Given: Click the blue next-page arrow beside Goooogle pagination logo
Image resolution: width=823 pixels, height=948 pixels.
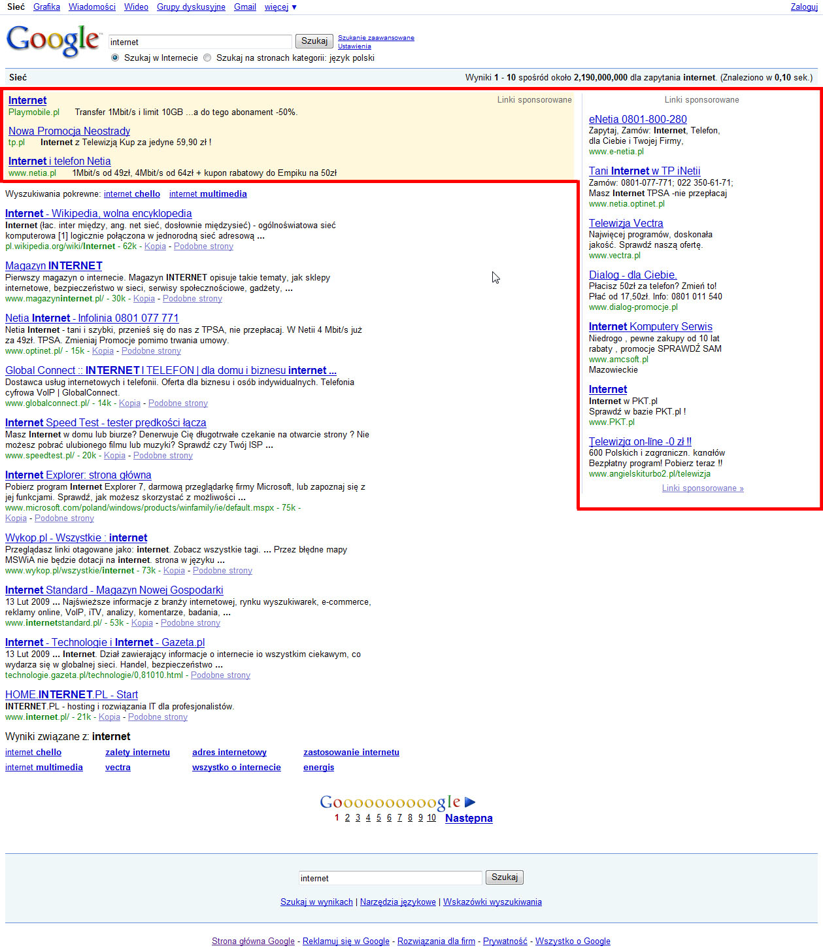Looking at the screenshot, I should [x=470, y=802].
